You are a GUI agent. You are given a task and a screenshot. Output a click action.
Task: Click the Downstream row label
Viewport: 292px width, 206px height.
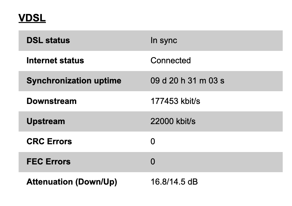click(51, 101)
